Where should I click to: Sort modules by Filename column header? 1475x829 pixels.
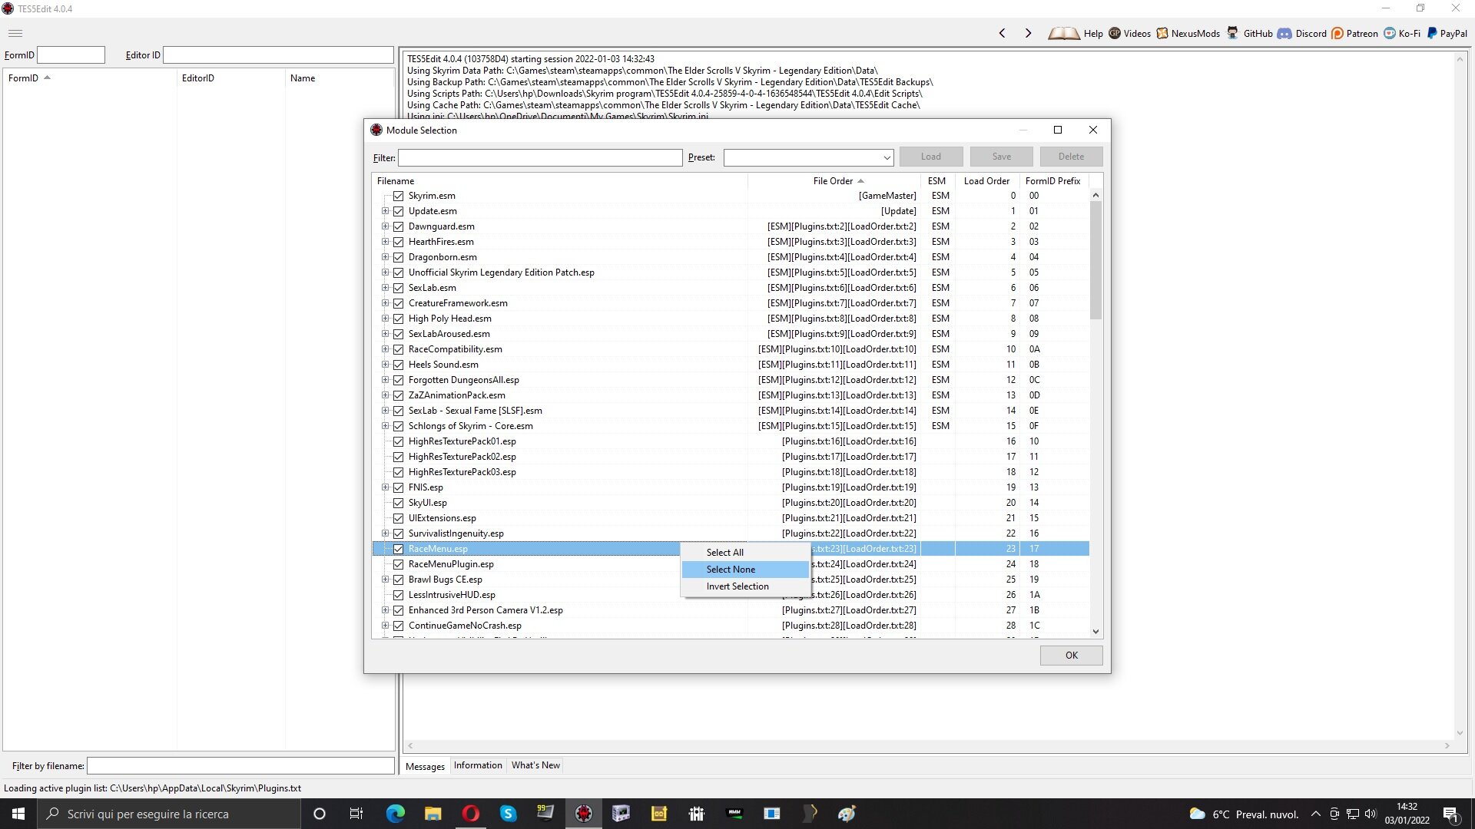point(559,181)
